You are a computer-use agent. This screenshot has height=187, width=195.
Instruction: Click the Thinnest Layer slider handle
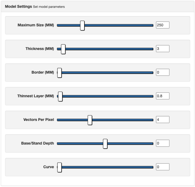coord(60,96)
